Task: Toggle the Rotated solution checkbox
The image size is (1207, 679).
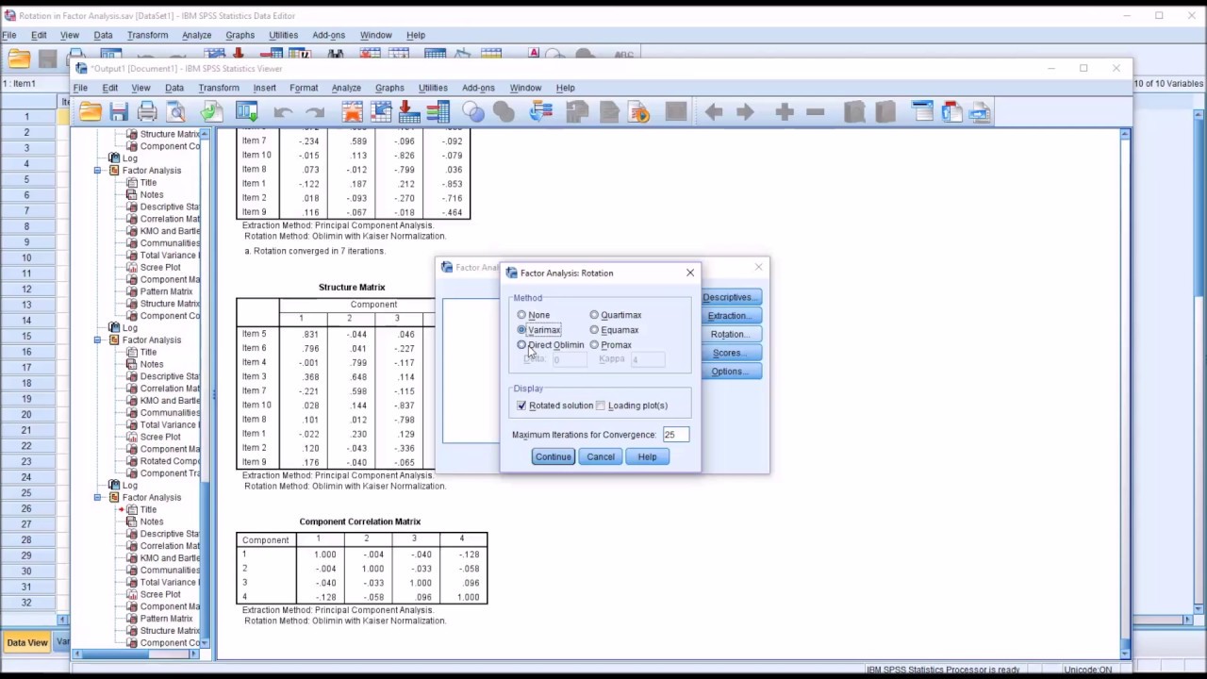Action: [521, 406]
